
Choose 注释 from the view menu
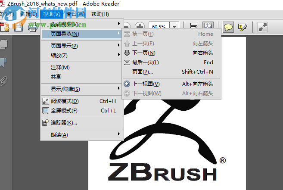[x=60, y=68]
